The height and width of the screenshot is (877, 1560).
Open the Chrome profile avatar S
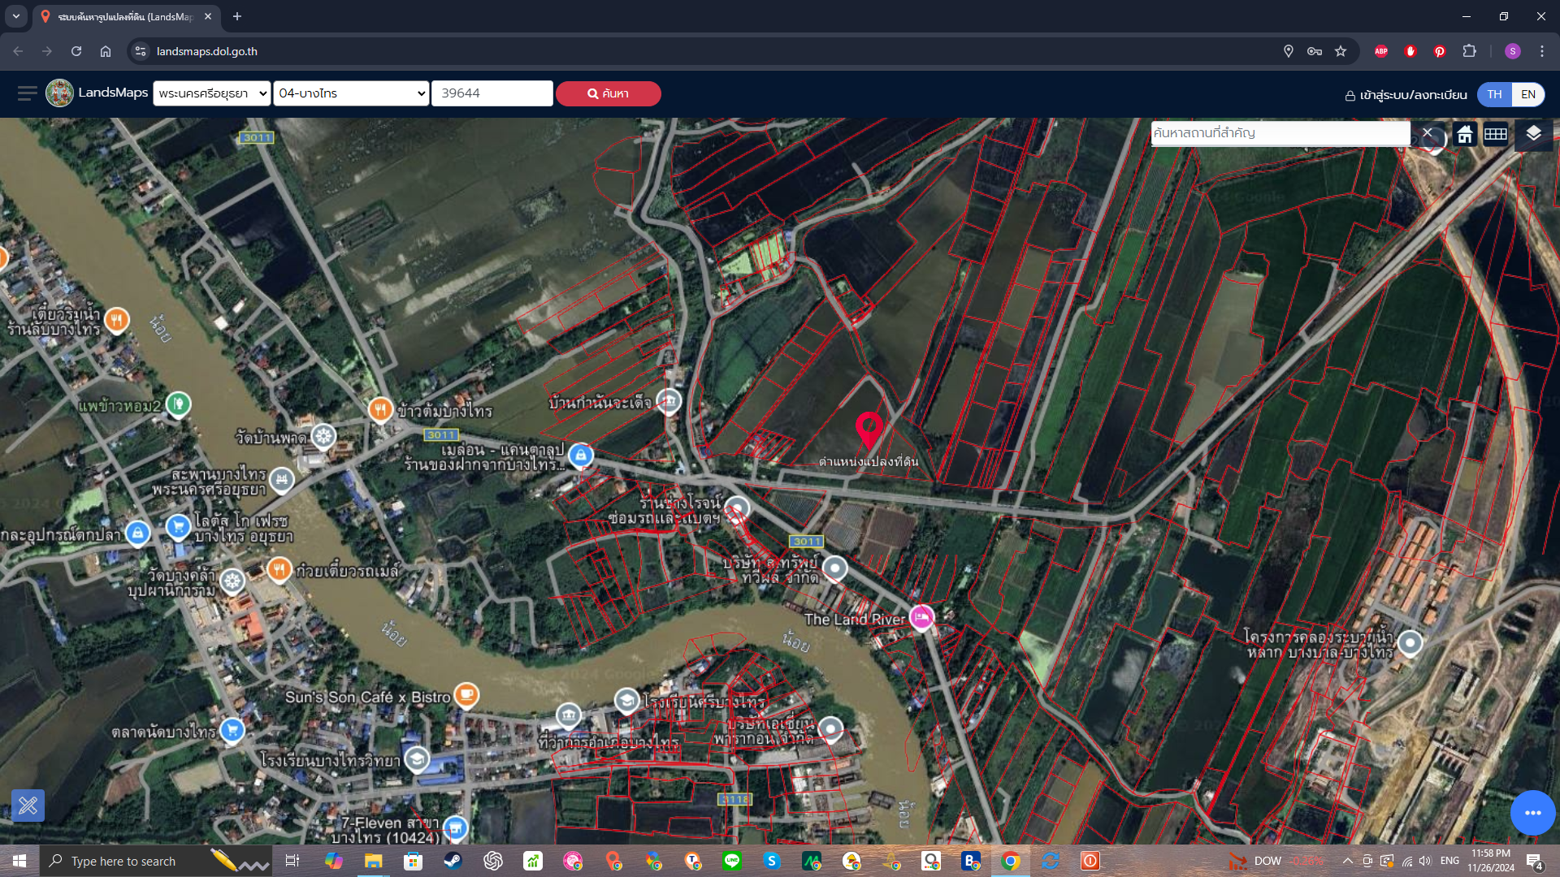(1512, 51)
